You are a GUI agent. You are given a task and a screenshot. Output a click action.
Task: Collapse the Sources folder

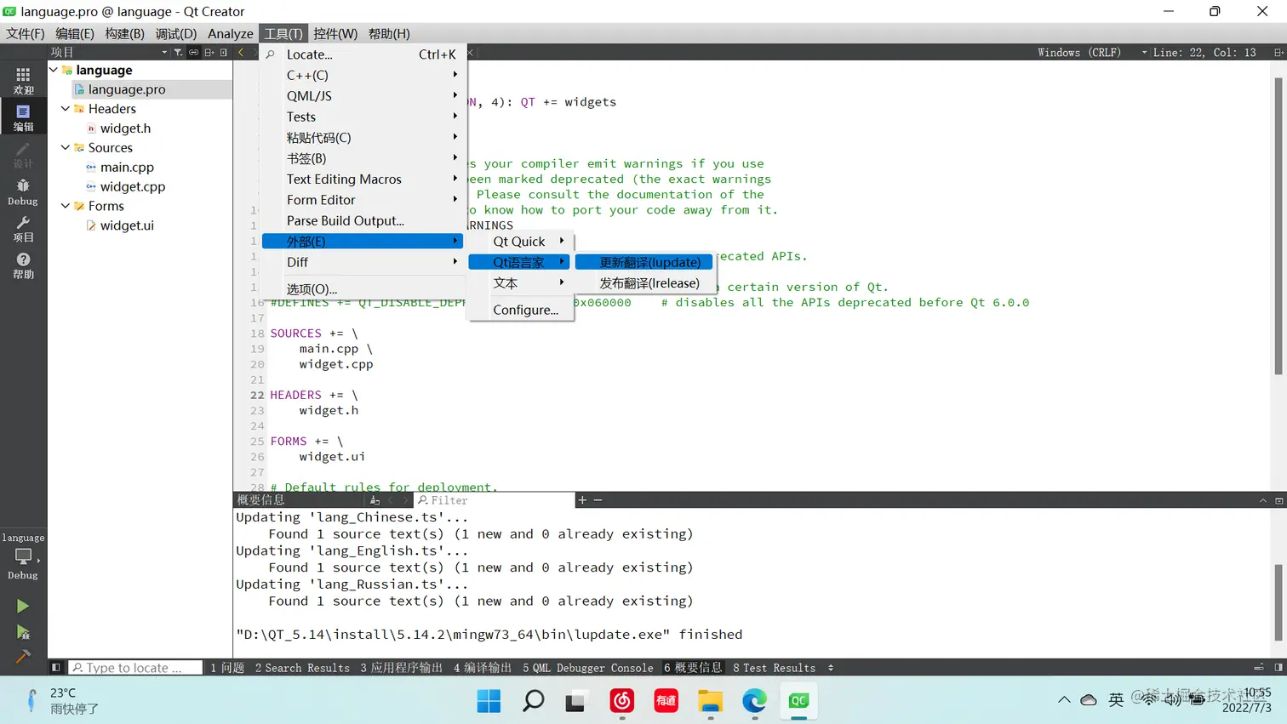coord(66,147)
